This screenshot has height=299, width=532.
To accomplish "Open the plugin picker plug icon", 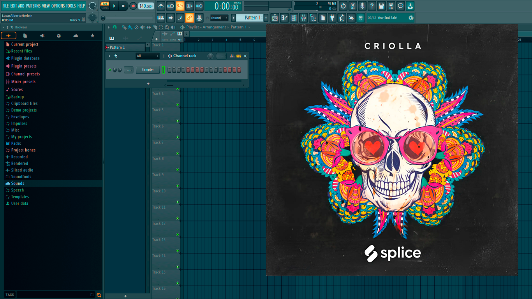I will 332,18.
